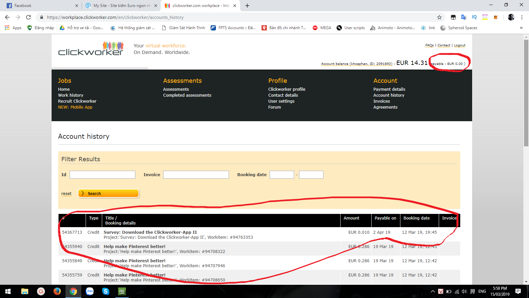Image resolution: width=529 pixels, height=298 pixels.
Task: Switch to the Facebook tab
Action: 42,6
